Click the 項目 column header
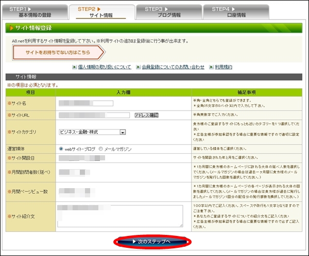The width and height of the screenshot is (309, 256). 30,93
